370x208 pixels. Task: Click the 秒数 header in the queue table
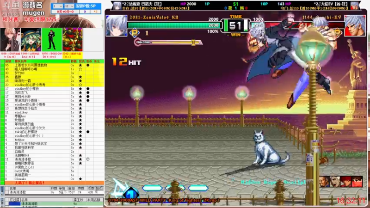(x=74, y=61)
